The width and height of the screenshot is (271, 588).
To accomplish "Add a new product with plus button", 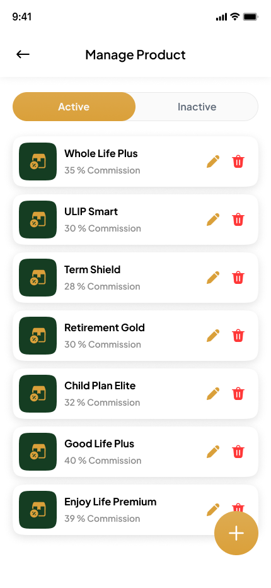I will [x=236, y=533].
